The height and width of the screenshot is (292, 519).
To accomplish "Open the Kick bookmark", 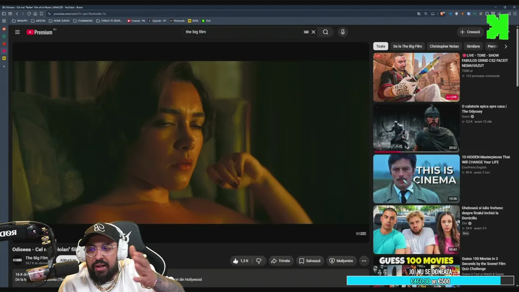I will click(x=206, y=21).
